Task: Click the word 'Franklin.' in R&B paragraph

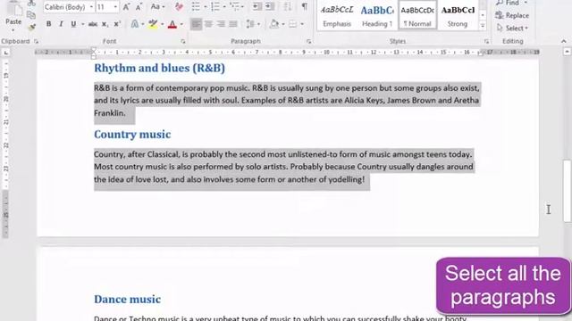Action: [x=110, y=113]
